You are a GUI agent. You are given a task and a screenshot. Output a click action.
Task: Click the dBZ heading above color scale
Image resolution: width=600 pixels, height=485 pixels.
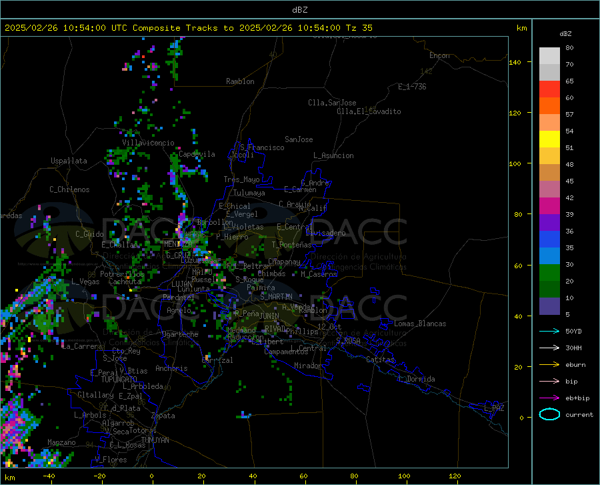[565, 33]
